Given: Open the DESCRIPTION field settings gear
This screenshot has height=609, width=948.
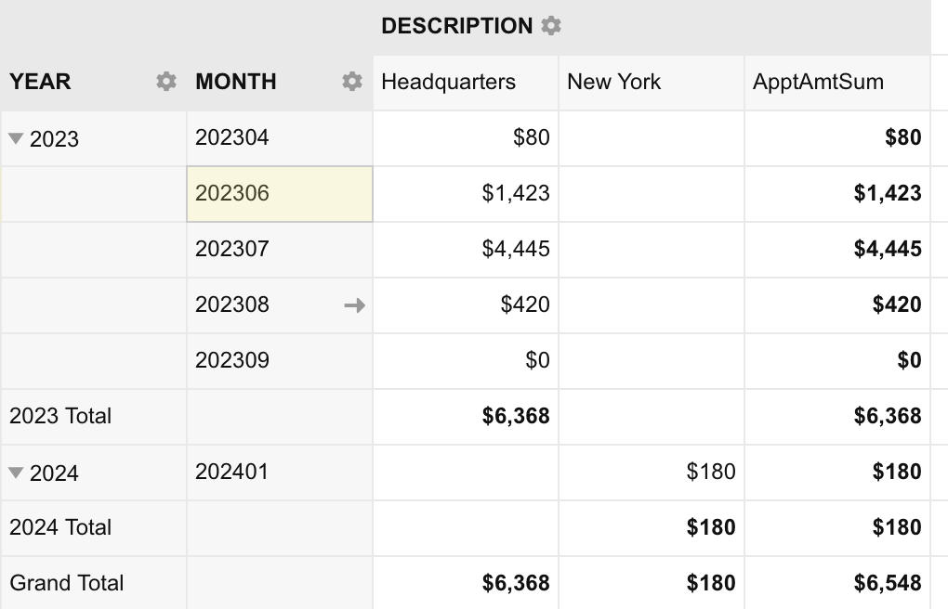Looking at the screenshot, I should pyautogui.click(x=552, y=25).
